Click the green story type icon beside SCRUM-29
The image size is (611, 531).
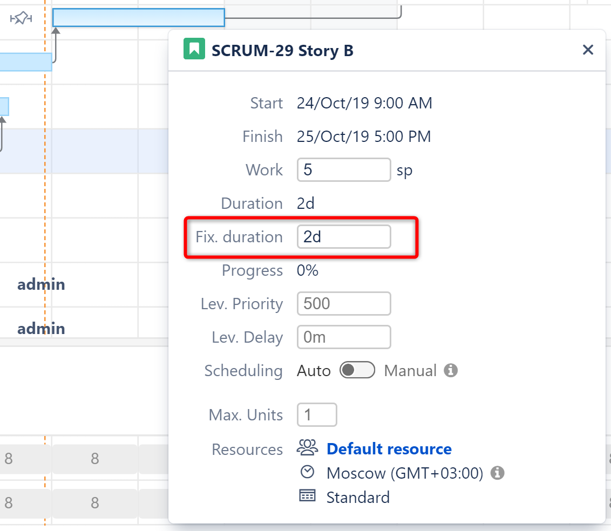click(194, 49)
